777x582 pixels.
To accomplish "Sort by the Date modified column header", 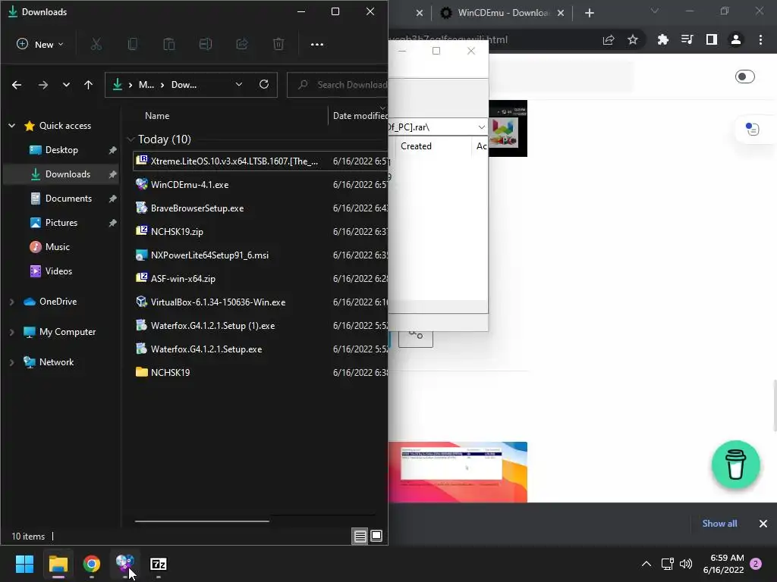I will point(360,116).
